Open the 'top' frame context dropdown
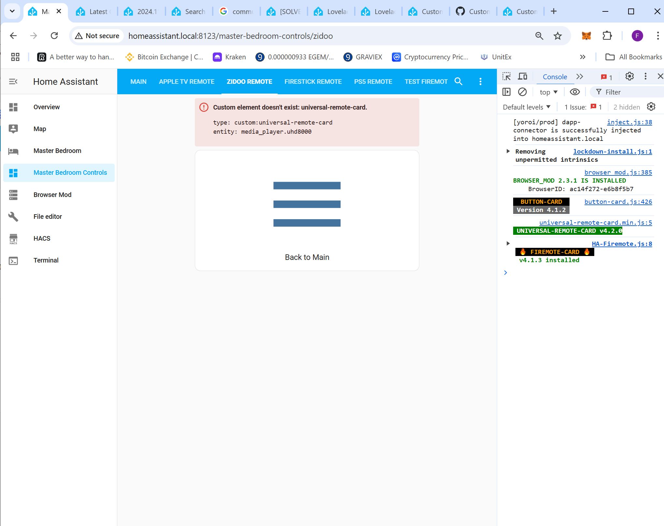The height and width of the screenshot is (526, 664). tap(548, 92)
